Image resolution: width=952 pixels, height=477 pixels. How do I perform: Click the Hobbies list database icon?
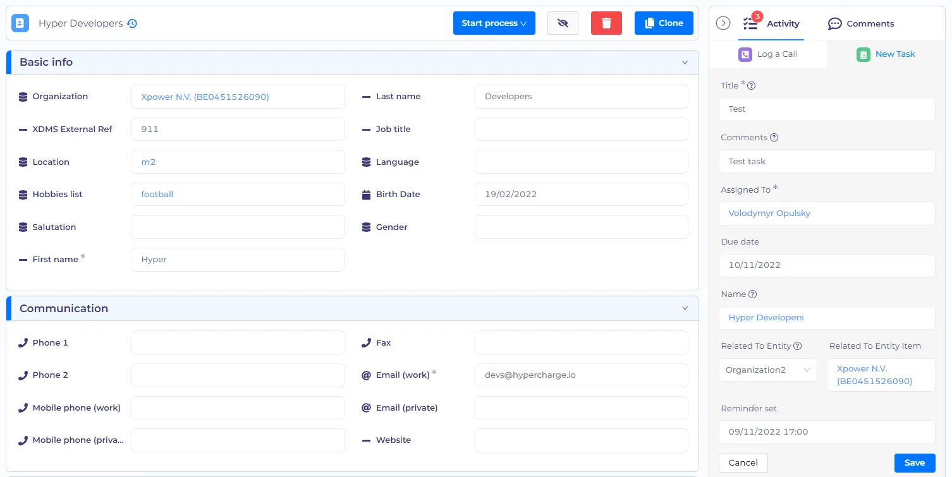coord(23,195)
